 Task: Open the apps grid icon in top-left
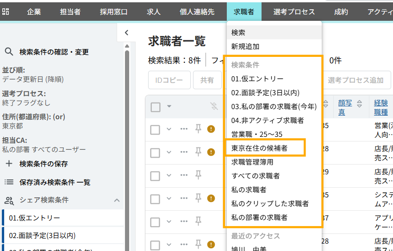[6, 12]
